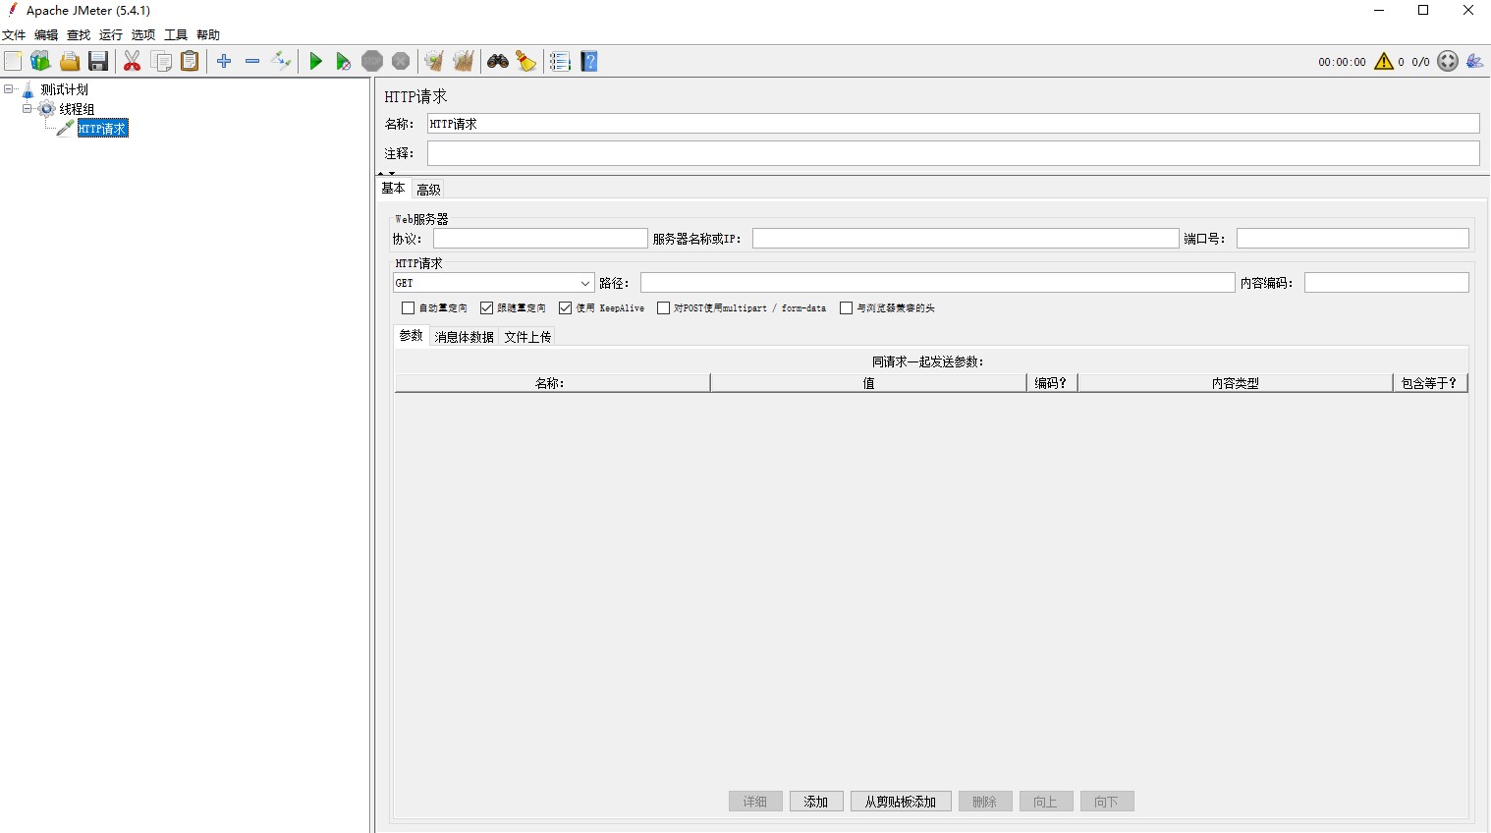Open the 选项 menu
The width and height of the screenshot is (1491, 833).
pos(143,35)
